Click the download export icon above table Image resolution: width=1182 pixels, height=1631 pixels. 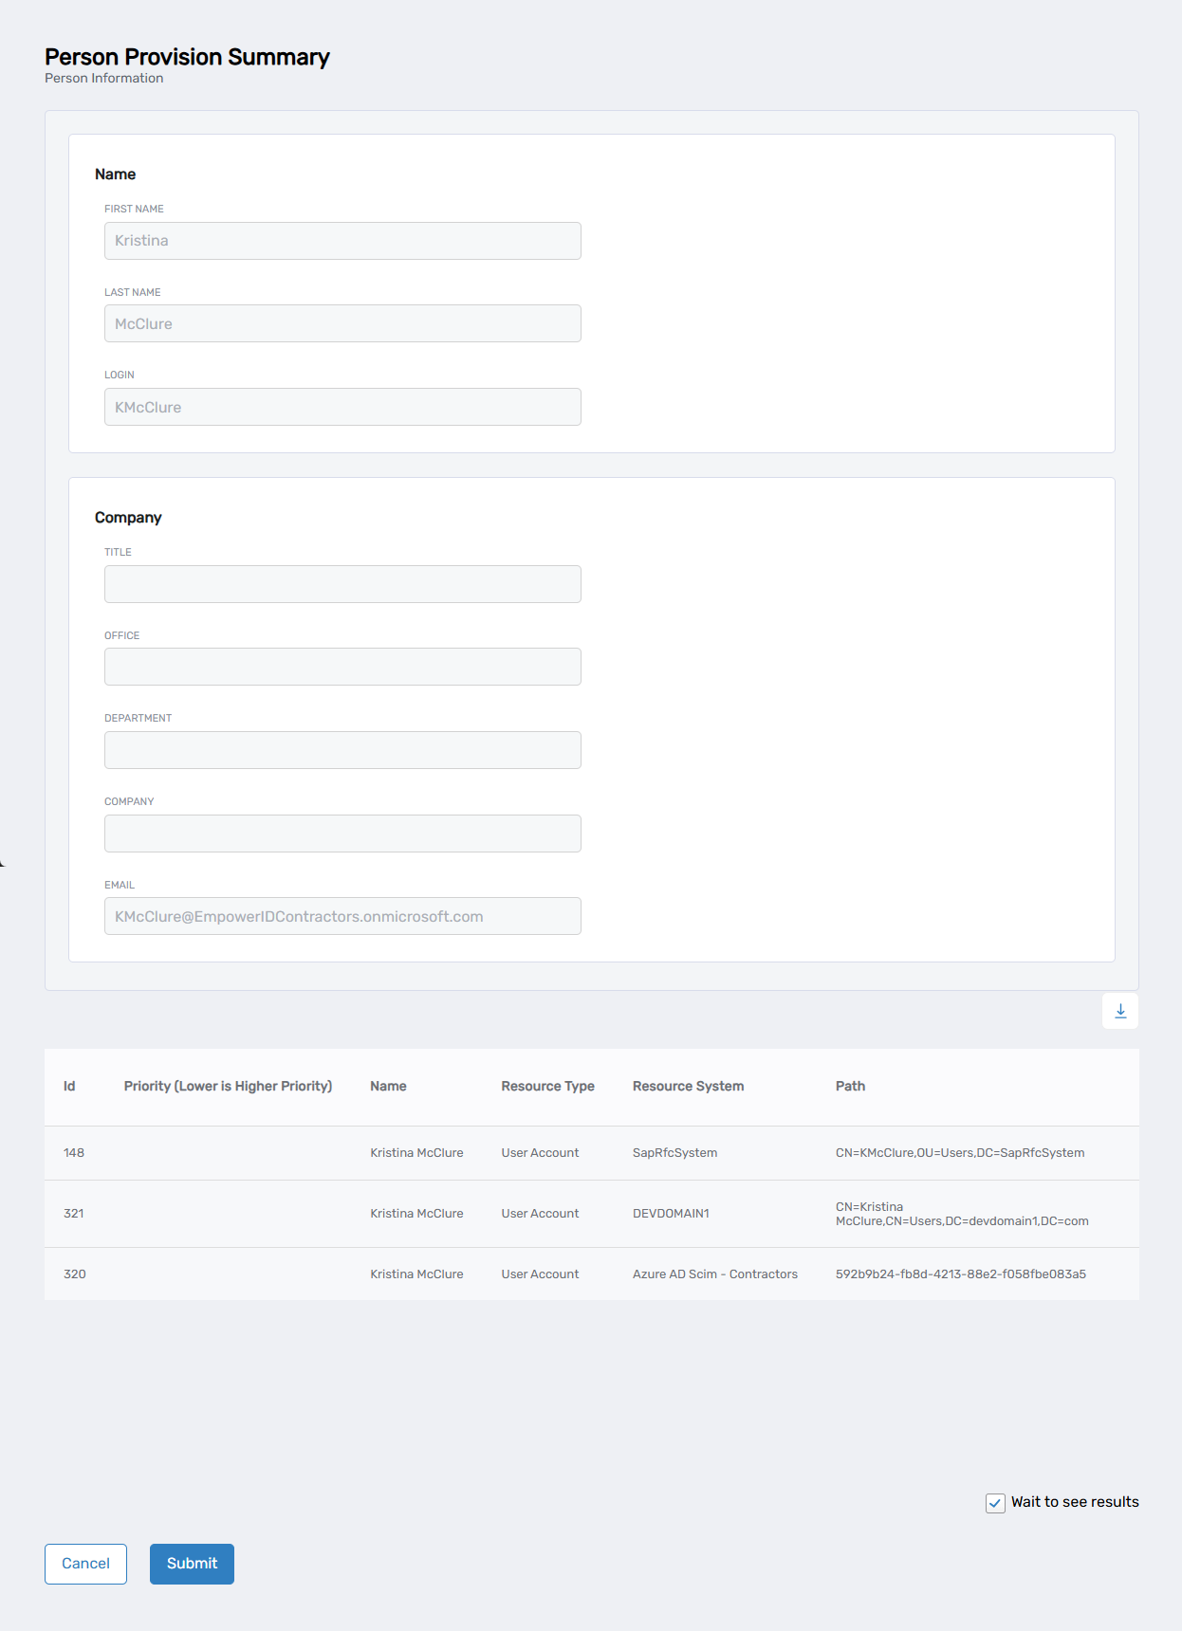tap(1120, 1011)
